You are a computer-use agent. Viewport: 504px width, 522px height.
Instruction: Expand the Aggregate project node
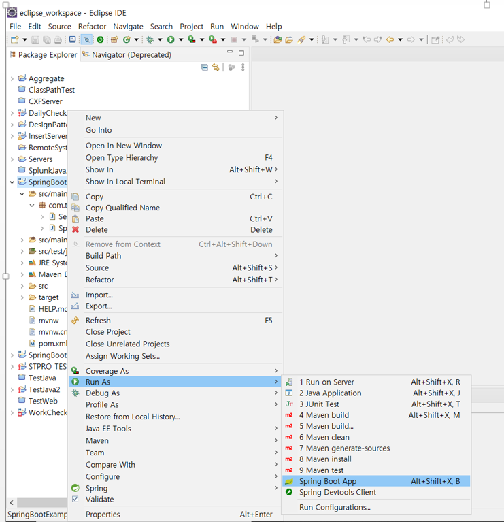(12, 78)
